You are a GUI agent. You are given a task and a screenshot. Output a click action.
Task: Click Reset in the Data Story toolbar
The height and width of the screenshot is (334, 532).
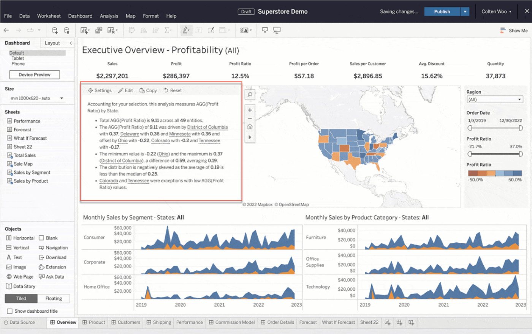(x=173, y=91)
